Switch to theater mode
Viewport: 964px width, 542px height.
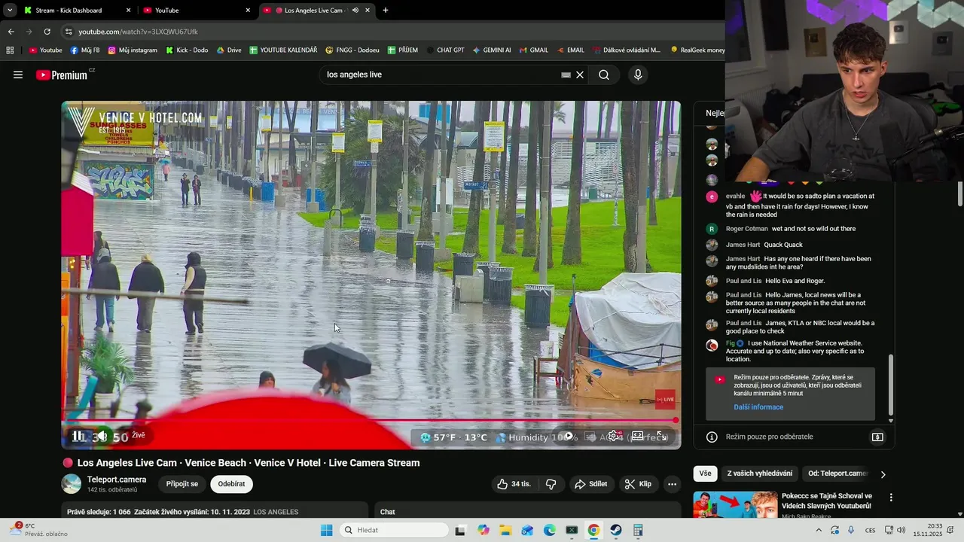[x=637, y=436]
